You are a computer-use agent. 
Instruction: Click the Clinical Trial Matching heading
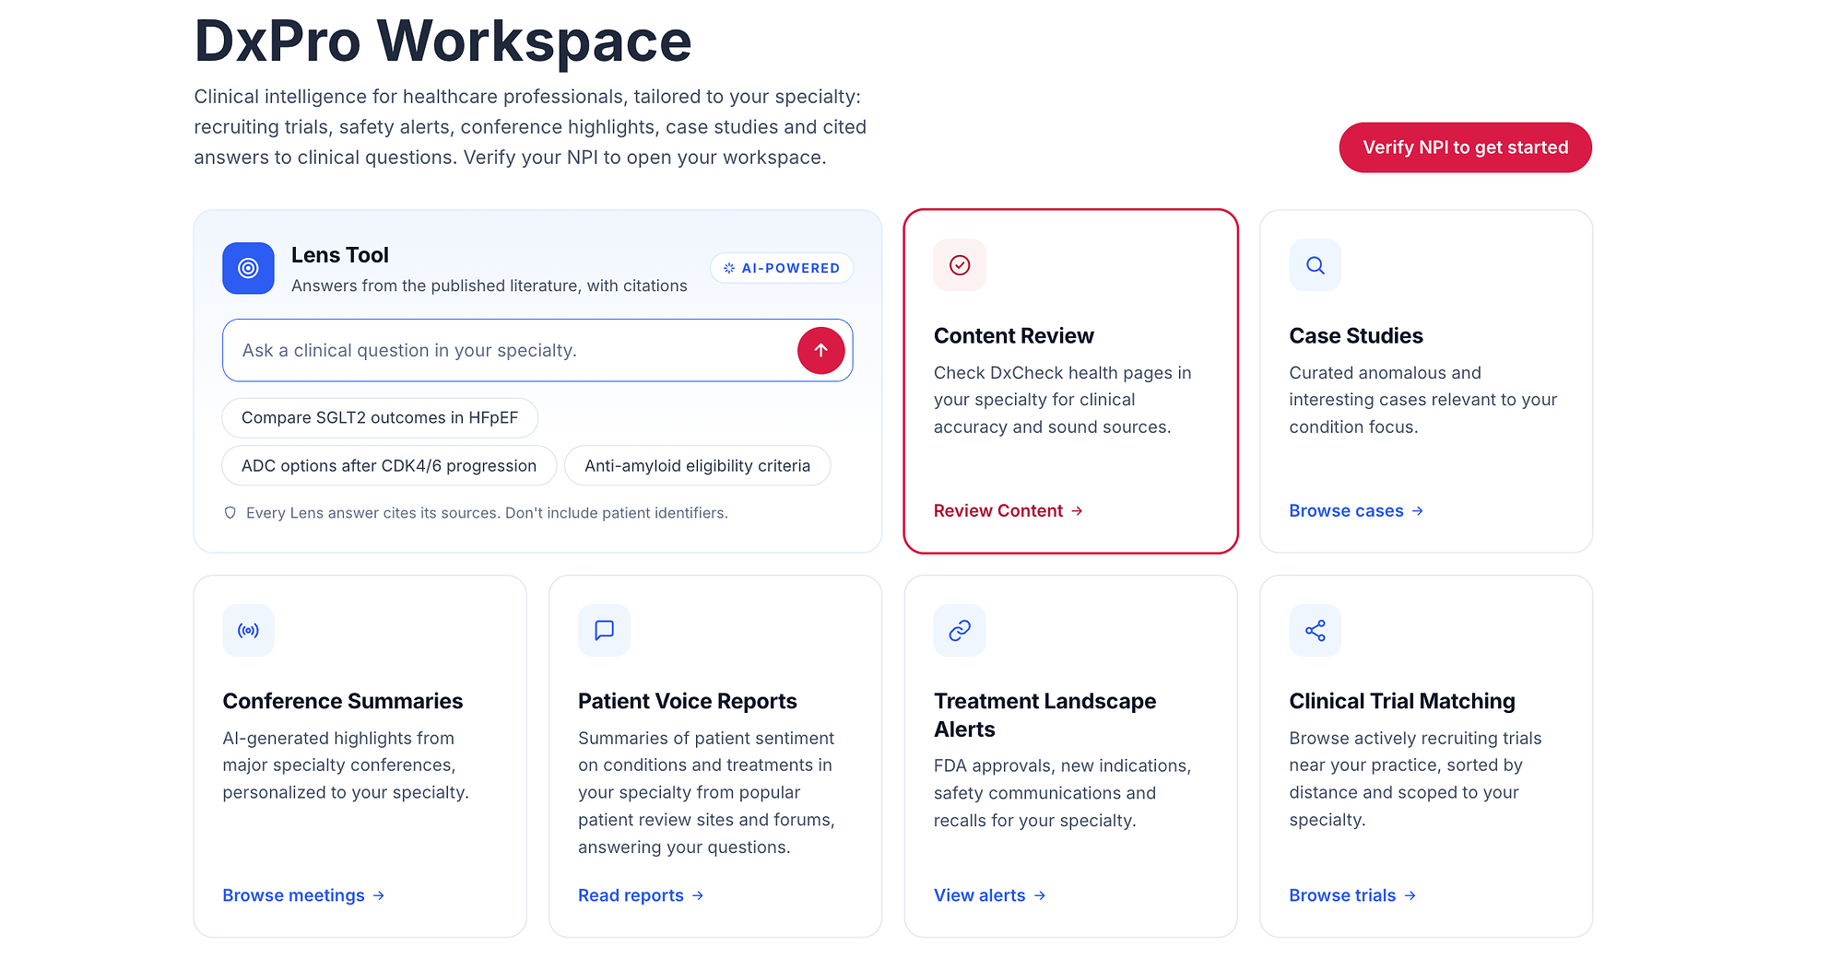point(1402,701)
